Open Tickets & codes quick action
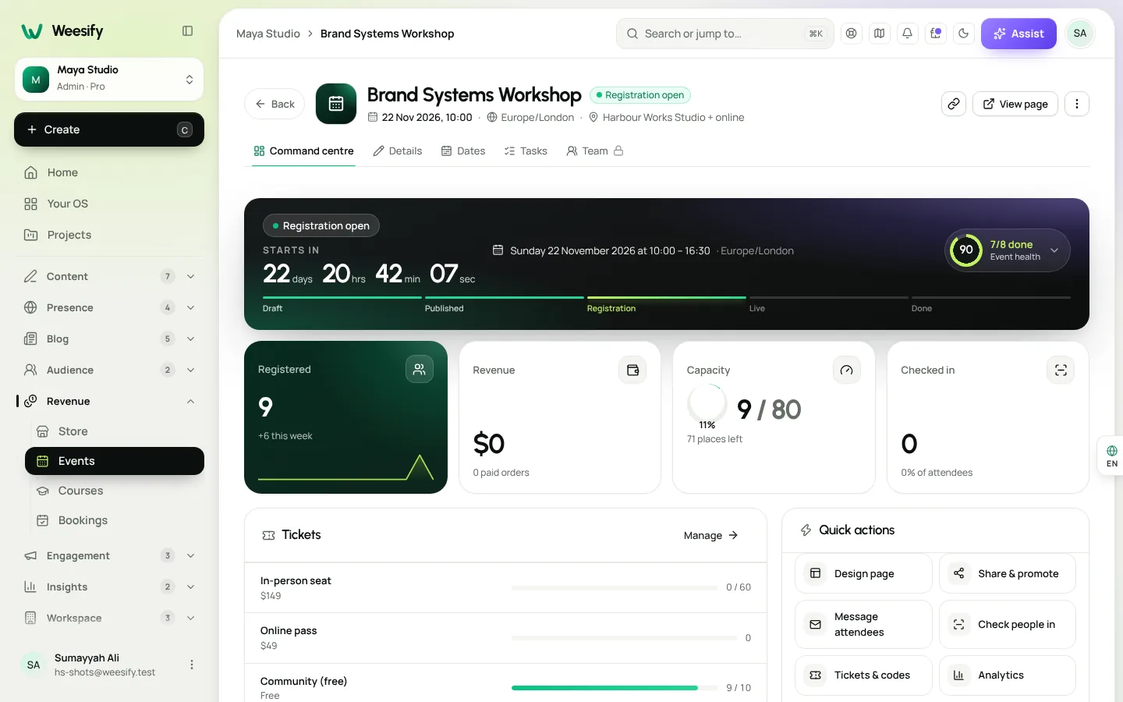The height and width of the screenshot is (702, 1123). pos(863,675)
